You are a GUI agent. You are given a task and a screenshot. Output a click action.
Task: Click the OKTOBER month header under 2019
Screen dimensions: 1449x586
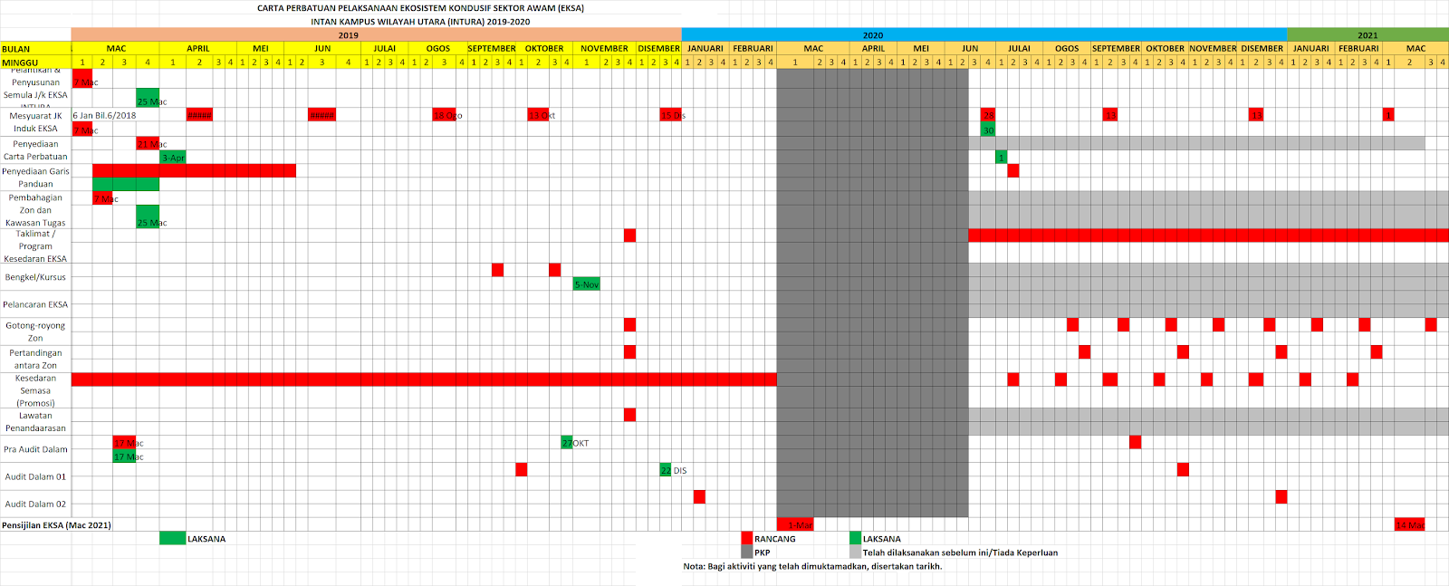click(x=544, y=49)
